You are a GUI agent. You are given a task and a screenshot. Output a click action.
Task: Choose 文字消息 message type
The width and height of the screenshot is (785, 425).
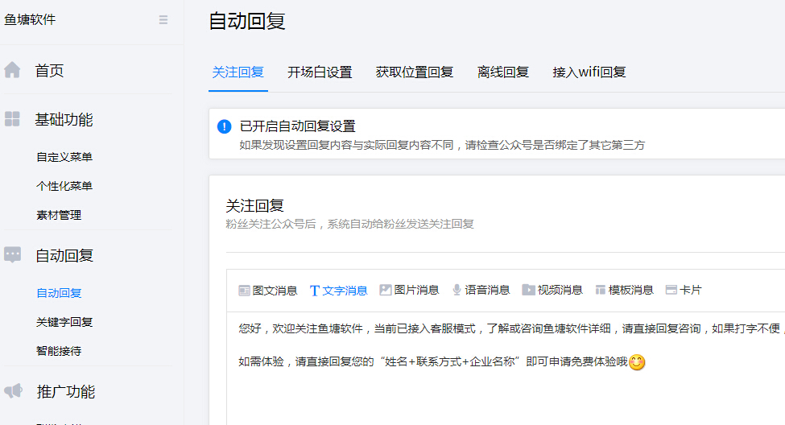(x=345, y=291)
